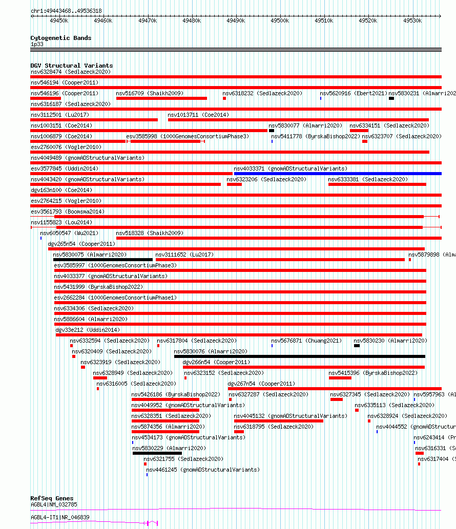Click nsv6332594 (Sedlazeck2020) label

tap(110, 342)
